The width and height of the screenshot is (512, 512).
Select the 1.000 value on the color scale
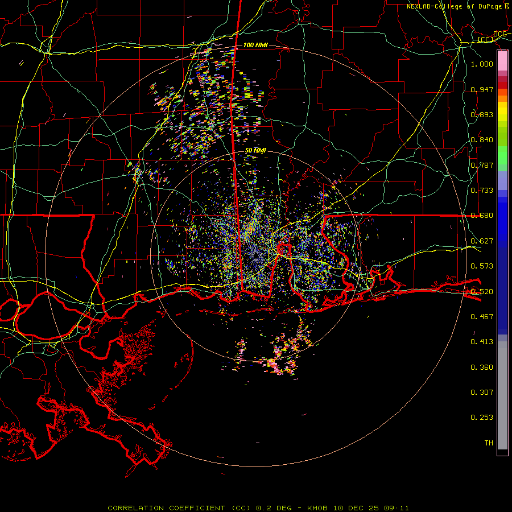(x=482, y=64)
